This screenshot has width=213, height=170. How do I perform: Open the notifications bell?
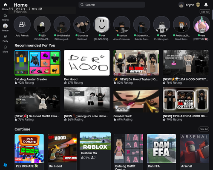click(x=206, y=5)
